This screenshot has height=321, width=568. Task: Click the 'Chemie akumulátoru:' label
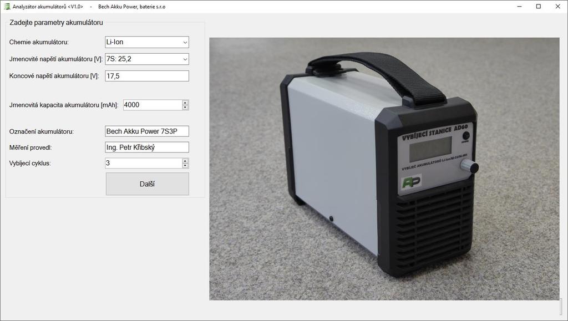(x=39, y=42)
